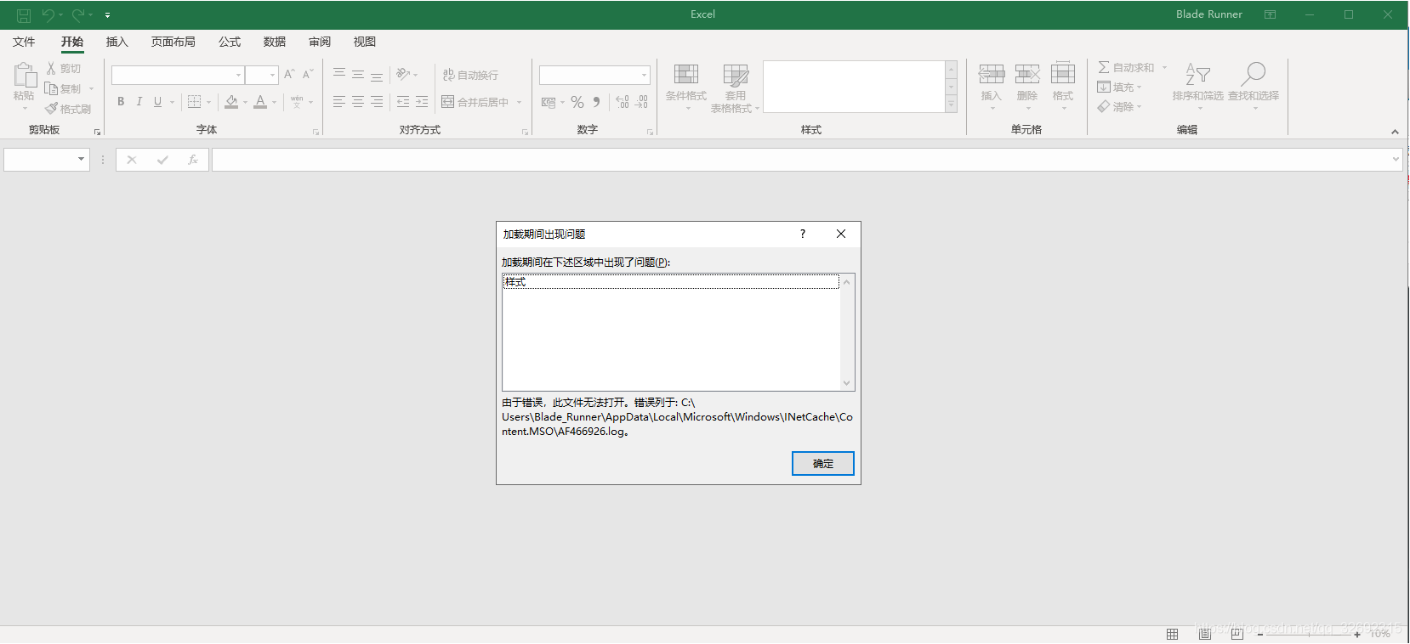This screenshot has height=644, width=1410.
Task: Switch to Insert (插入) tab
Action: 117,42
